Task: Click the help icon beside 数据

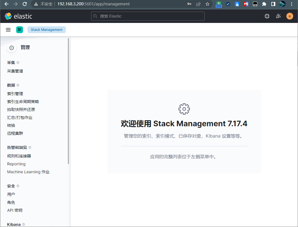Action: 18,85
